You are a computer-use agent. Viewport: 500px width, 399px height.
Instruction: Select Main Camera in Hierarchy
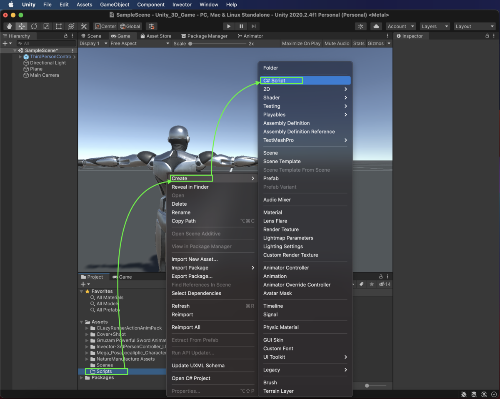coord(44,75)
